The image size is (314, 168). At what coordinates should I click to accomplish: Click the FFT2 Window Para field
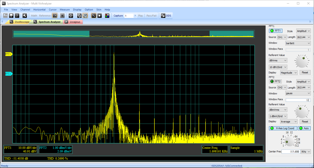pos(298,100)
